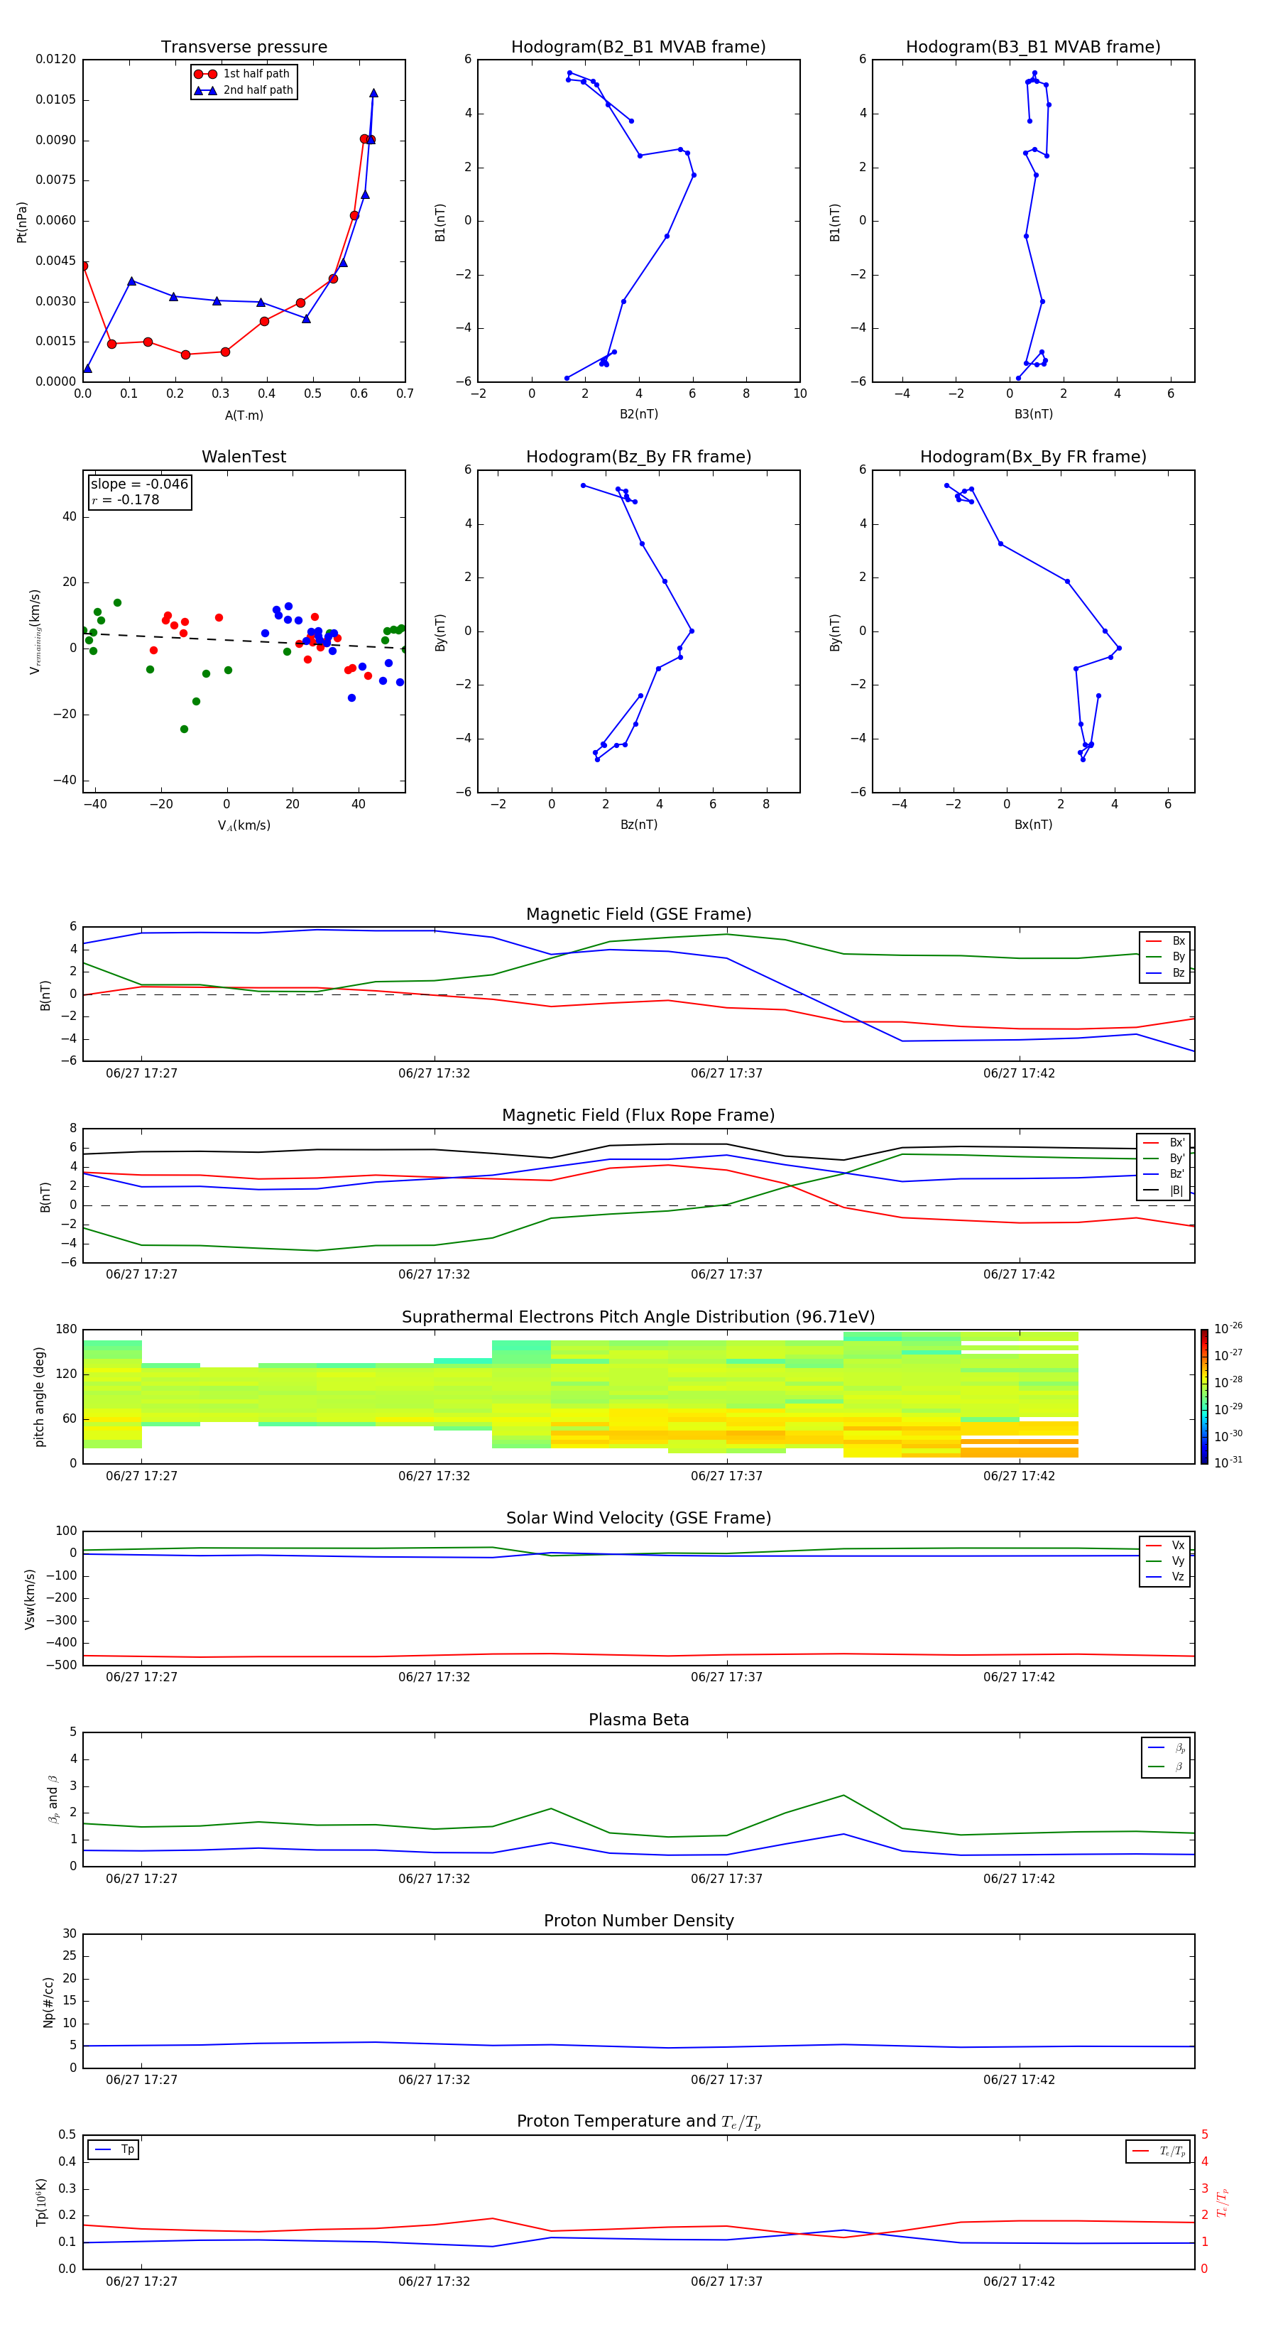Click the 'Vsw(km/s)' axis label
Viewport: 1278px width, 2344px height.
pyautogui.click(x=30, y=1599)
